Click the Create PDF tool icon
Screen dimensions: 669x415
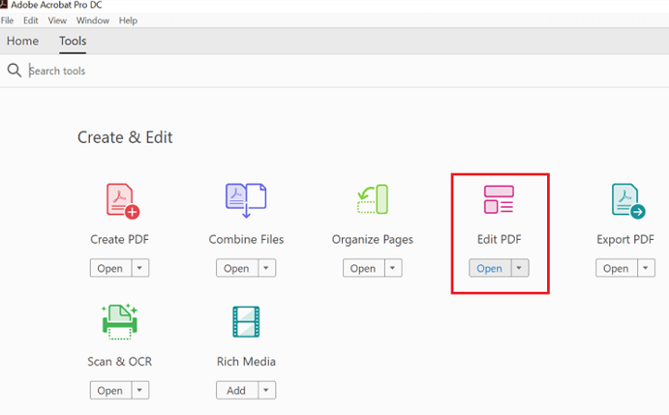[123, 201]
